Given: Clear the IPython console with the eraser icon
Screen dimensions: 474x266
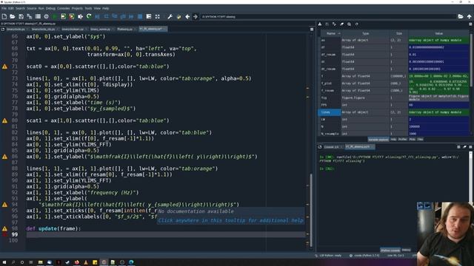Looking at the screenshot, I should click(464, 147).
